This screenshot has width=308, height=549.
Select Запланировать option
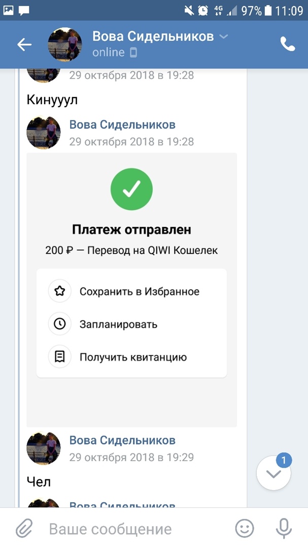click(118, 324)
